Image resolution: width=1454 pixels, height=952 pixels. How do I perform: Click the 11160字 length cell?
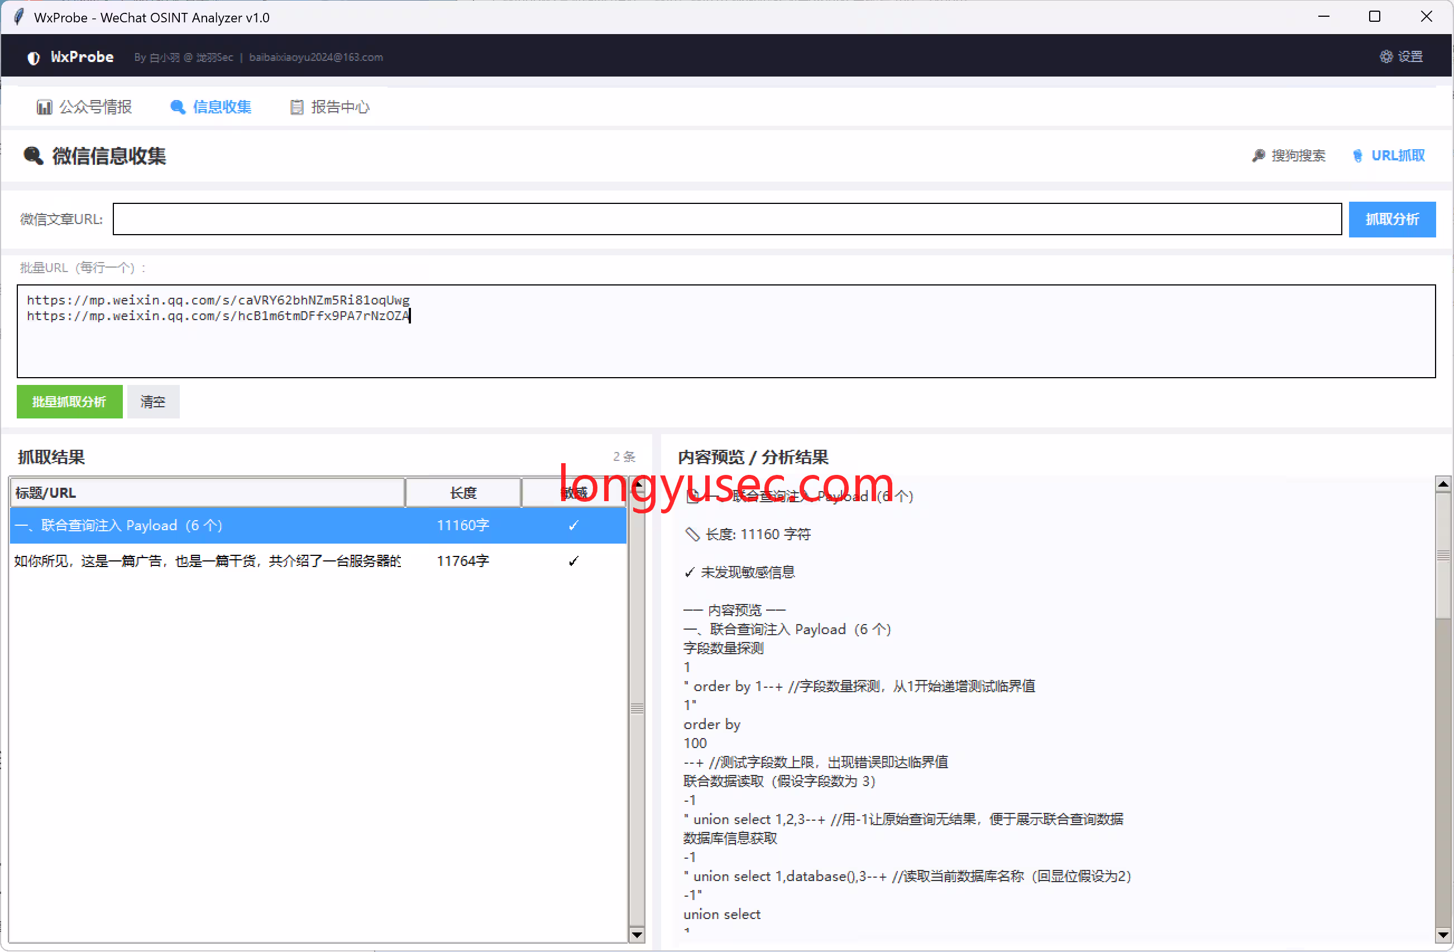pos(463,525)
